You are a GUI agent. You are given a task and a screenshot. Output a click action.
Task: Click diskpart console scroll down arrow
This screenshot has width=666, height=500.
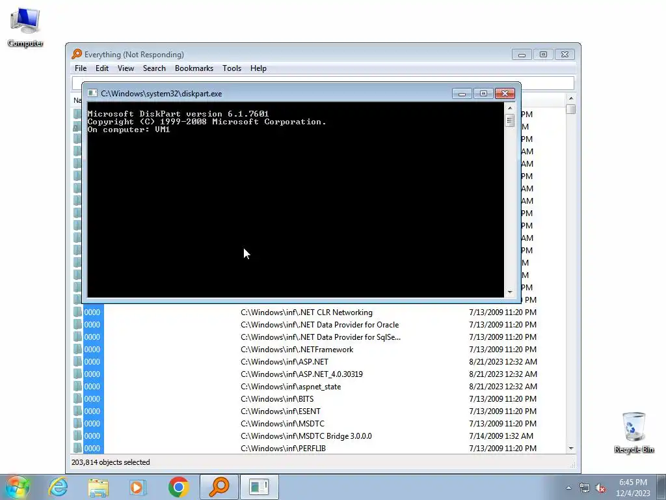(510, 292)
